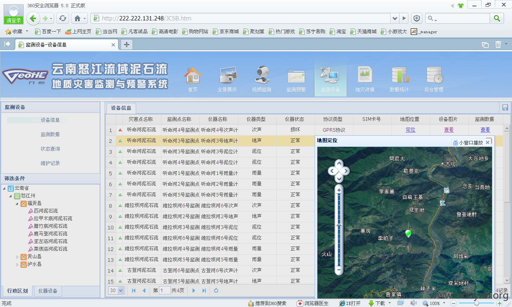Zoom in the map with plus button
The width and height of the screenshot is (512, 307).
[339, 190]
